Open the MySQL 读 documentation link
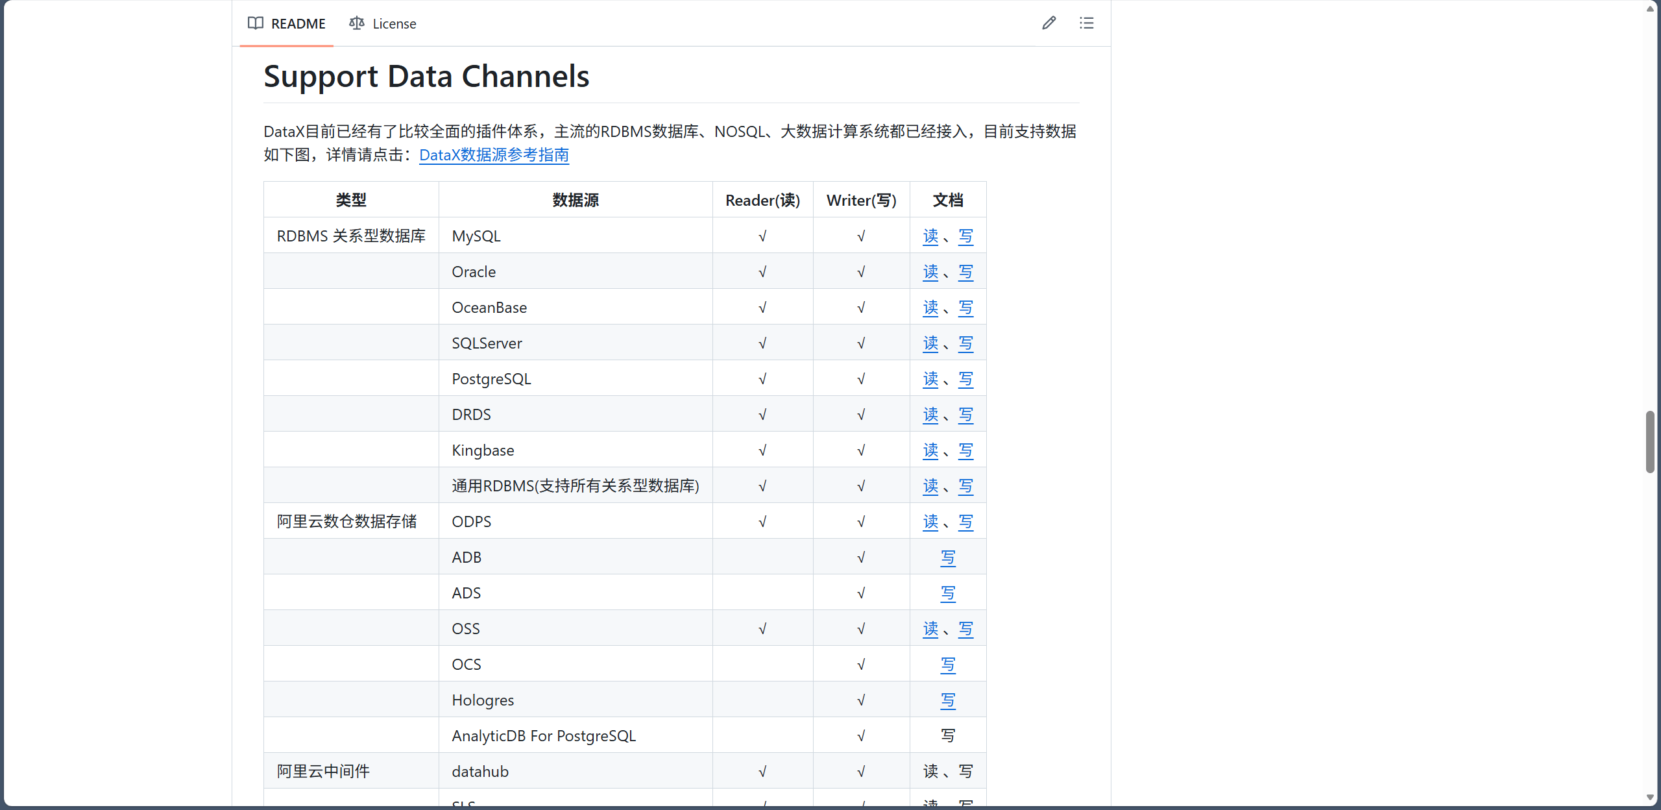 [x=930, y=236]
